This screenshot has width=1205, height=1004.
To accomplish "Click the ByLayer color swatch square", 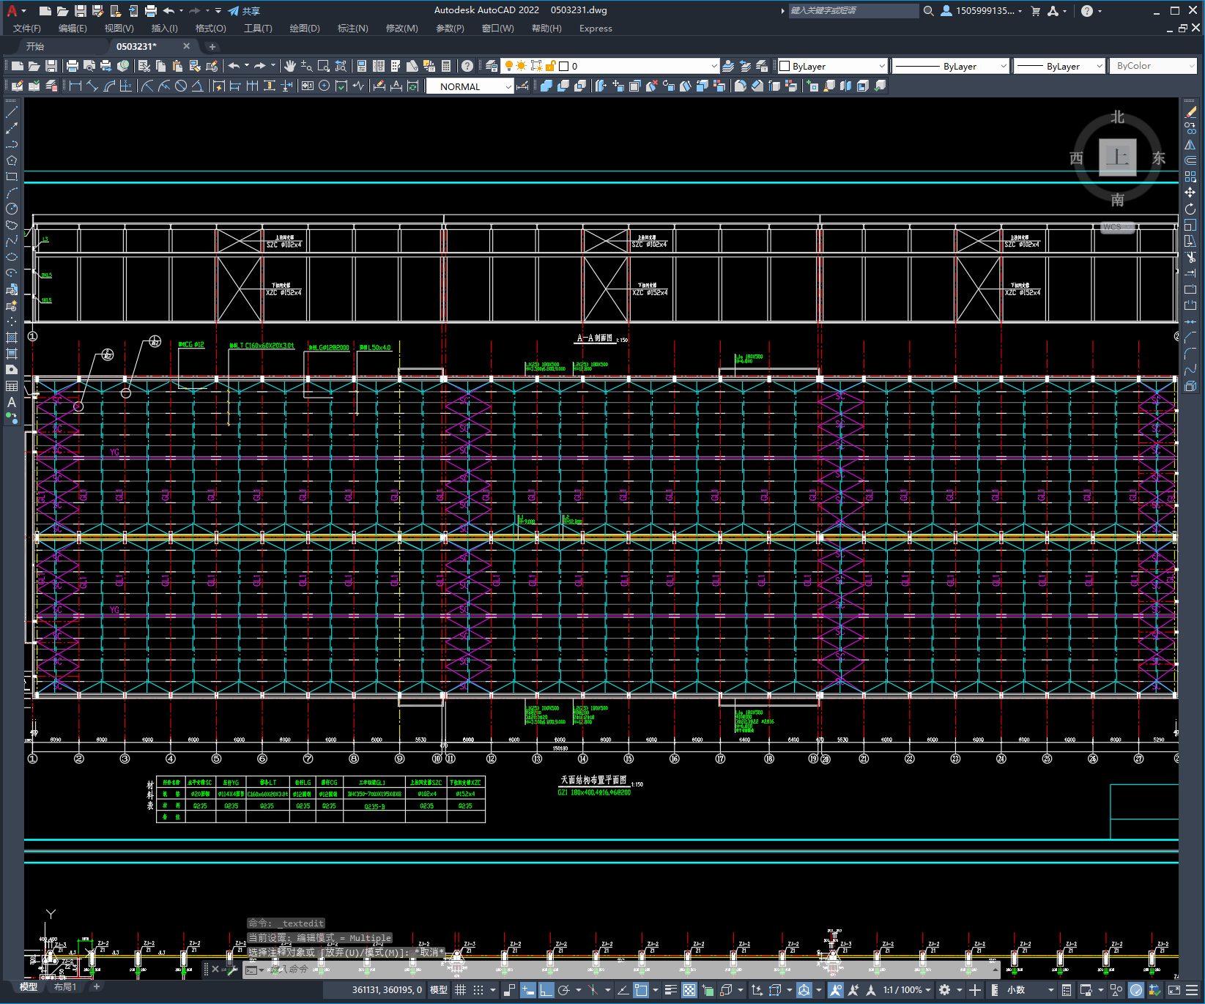I will coord(785,66).
